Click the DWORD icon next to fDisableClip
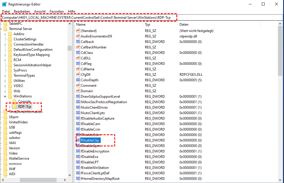 (x=78, y=140)
